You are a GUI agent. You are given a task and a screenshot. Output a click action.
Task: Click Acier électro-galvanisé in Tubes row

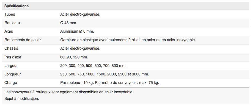coord(80,15)
